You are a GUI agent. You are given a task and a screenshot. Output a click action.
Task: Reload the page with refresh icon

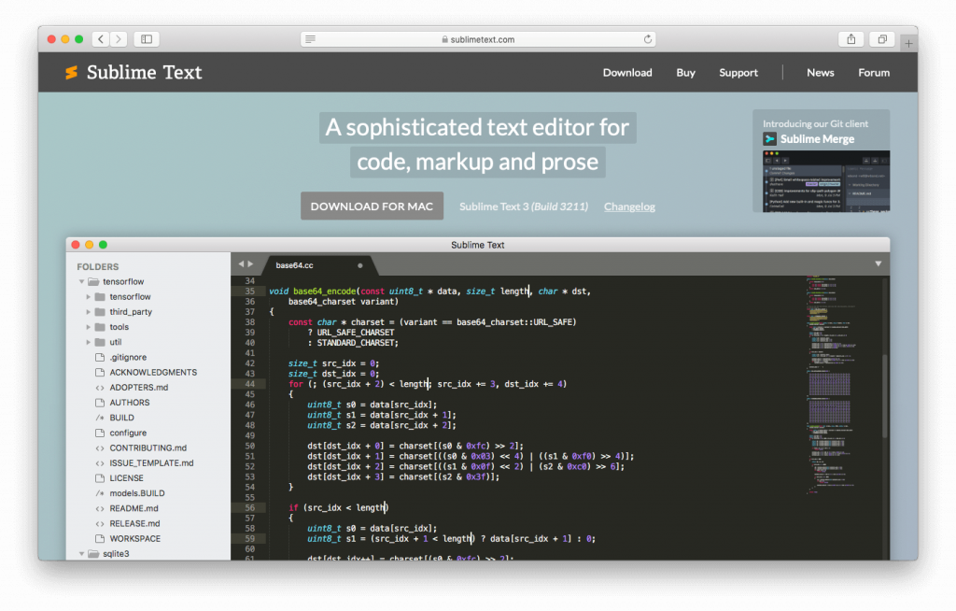tap(648, 39)
